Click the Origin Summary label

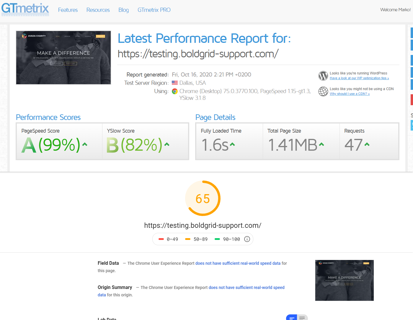(x=115, y=287)
